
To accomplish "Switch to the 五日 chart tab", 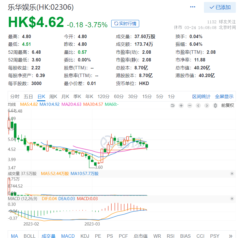I will click(28, 97).
